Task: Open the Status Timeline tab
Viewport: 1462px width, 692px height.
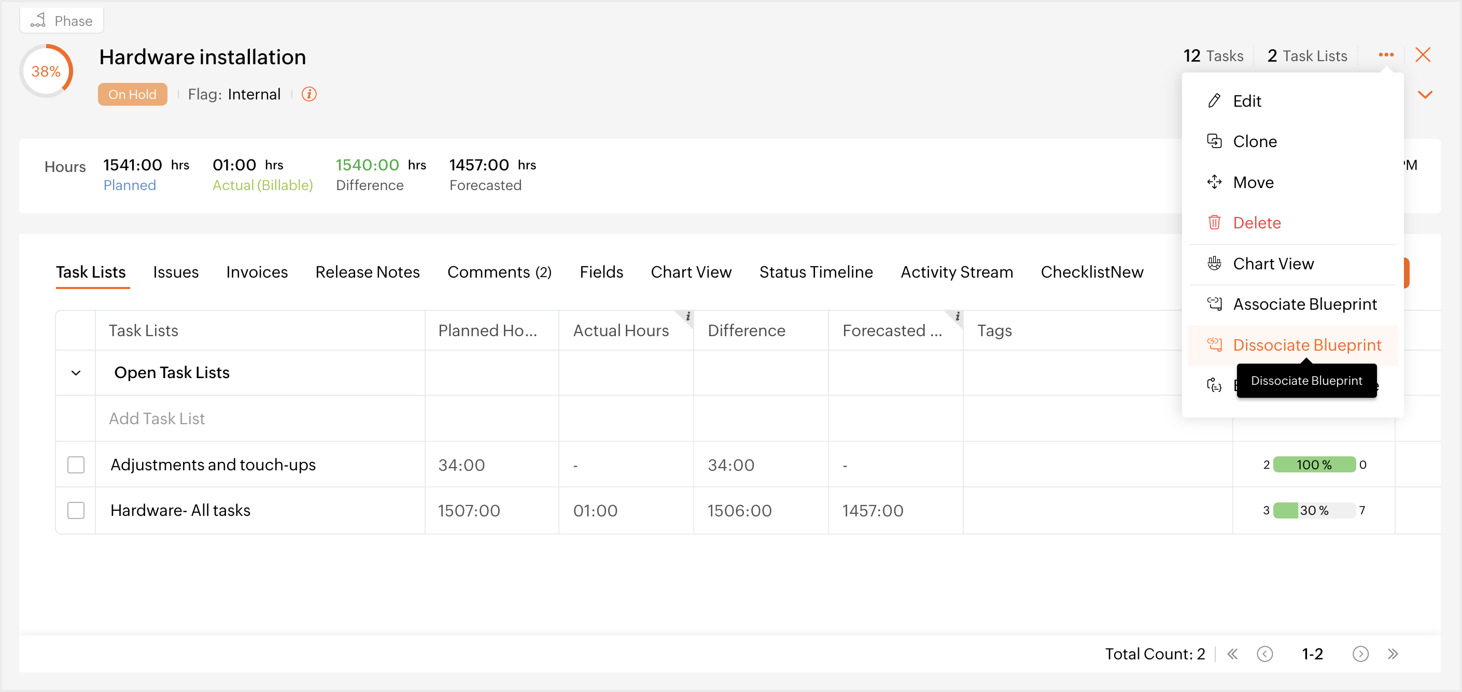Action: tap(816, 272)
